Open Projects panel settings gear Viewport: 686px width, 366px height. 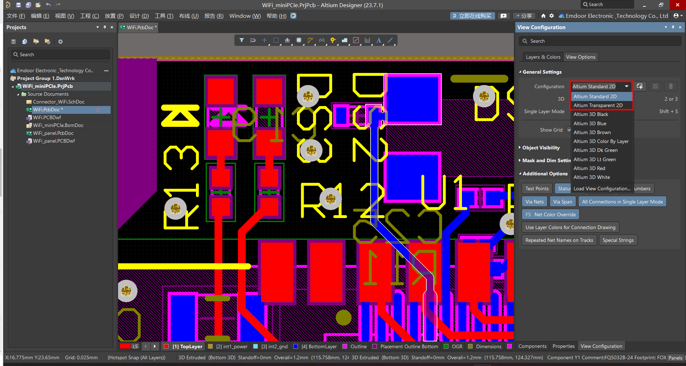pyautogui.click(x=60, y=42)
